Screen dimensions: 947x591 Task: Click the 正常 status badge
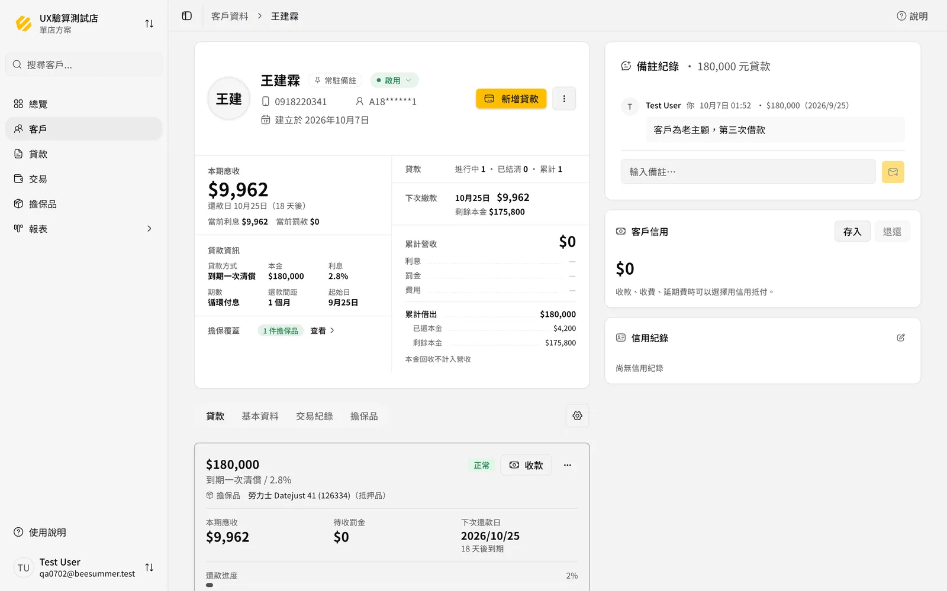pyautogui.click(x=482, y=466)
